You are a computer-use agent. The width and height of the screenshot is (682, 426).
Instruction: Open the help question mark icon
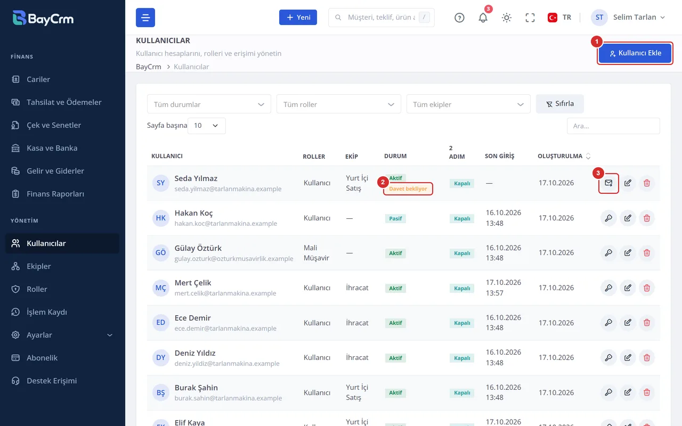click(x=460, y=18)
